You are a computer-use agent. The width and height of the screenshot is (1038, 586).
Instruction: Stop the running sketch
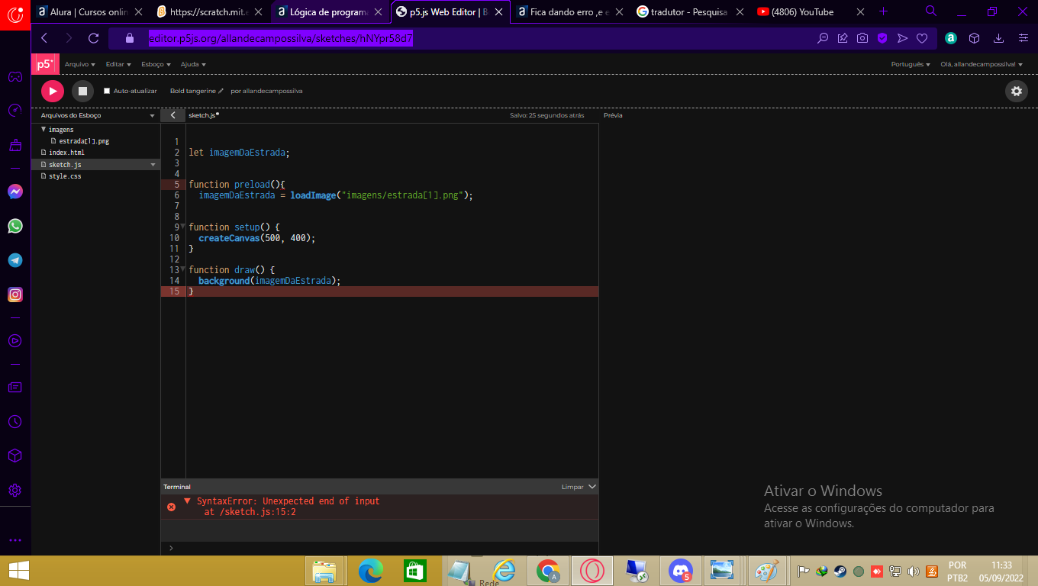point(82,91)
